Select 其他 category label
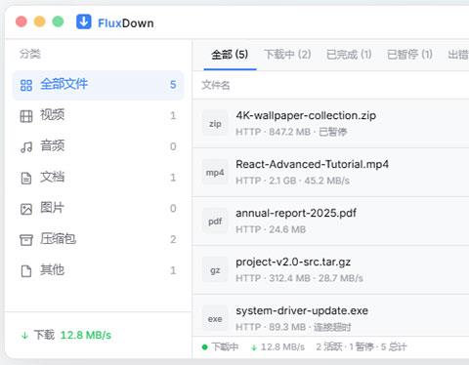The height and width of the screenshot is (365, 469). pos(52,269)
